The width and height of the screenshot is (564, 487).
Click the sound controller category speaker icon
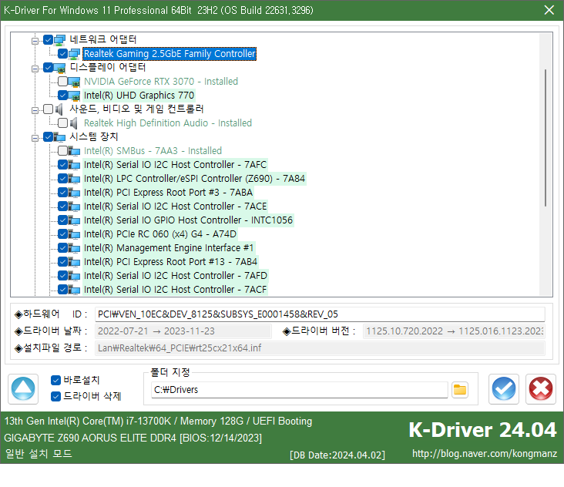pyautogui.click(x=59, y=109)
